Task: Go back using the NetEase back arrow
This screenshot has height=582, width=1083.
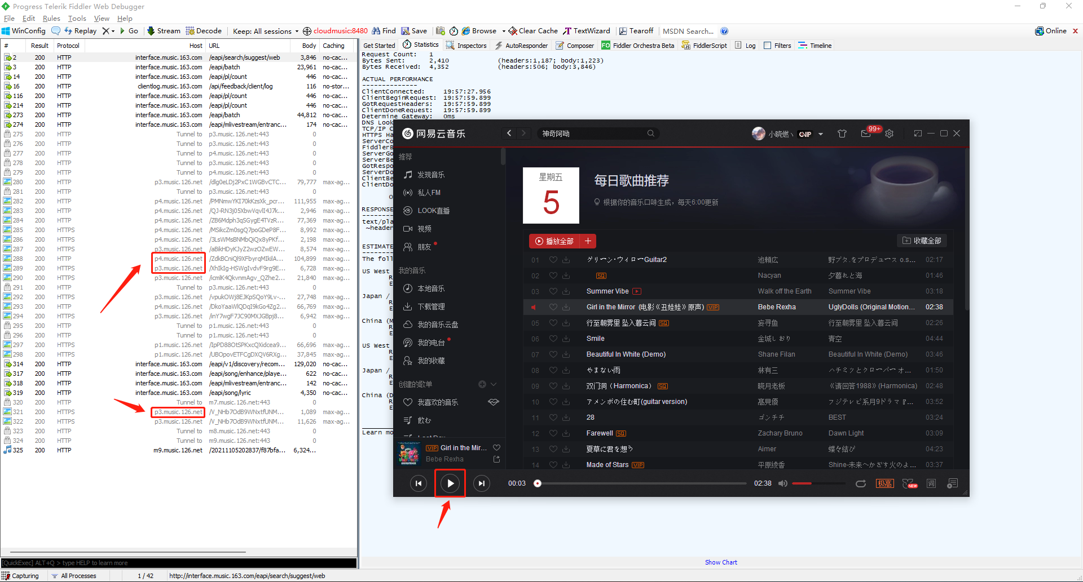Action: coord(509,134)
